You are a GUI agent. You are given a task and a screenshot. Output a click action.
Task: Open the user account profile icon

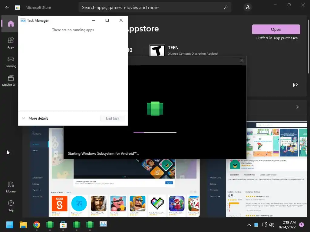[248, 8]
